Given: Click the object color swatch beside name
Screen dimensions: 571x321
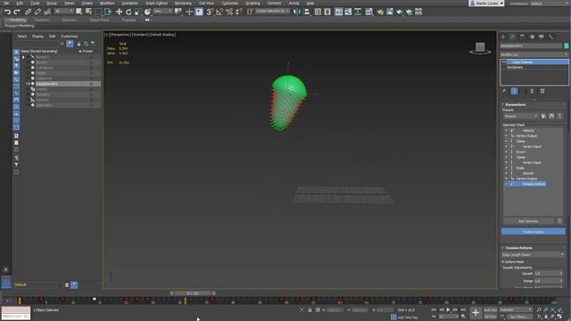Looking at the screenshot, I should click(x=566, y=45).
